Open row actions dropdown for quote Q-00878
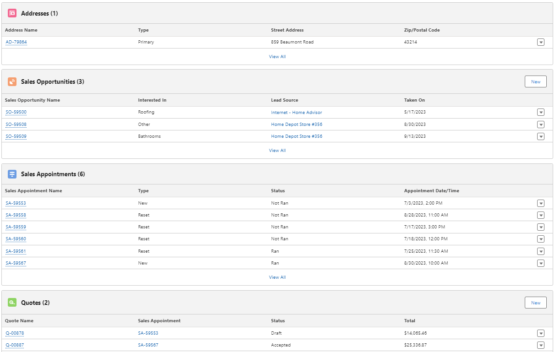The width and height of the screenshot is (555, 352). point(541,333)
